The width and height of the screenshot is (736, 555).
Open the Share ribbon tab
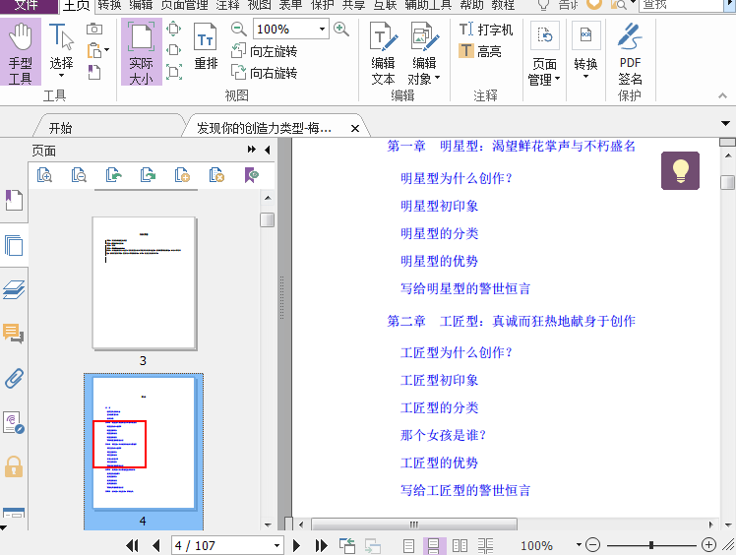tap(353, 5)
